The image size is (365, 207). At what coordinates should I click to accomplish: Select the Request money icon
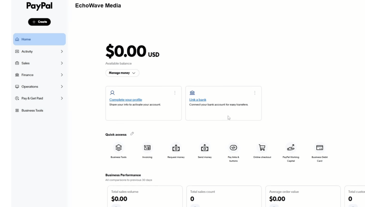(x=176, y=147)
